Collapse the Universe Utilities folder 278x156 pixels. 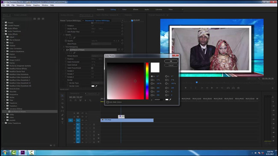tap(5, 109)
